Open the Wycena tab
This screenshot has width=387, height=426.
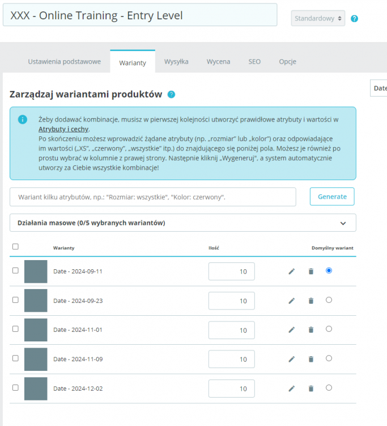218,61
